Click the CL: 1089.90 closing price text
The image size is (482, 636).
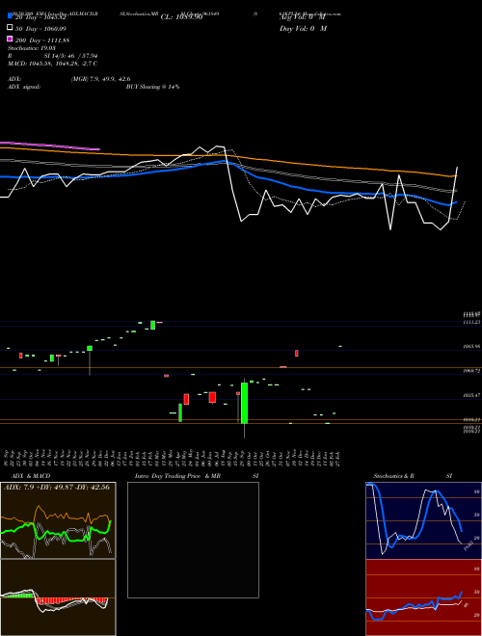point(181,17)
